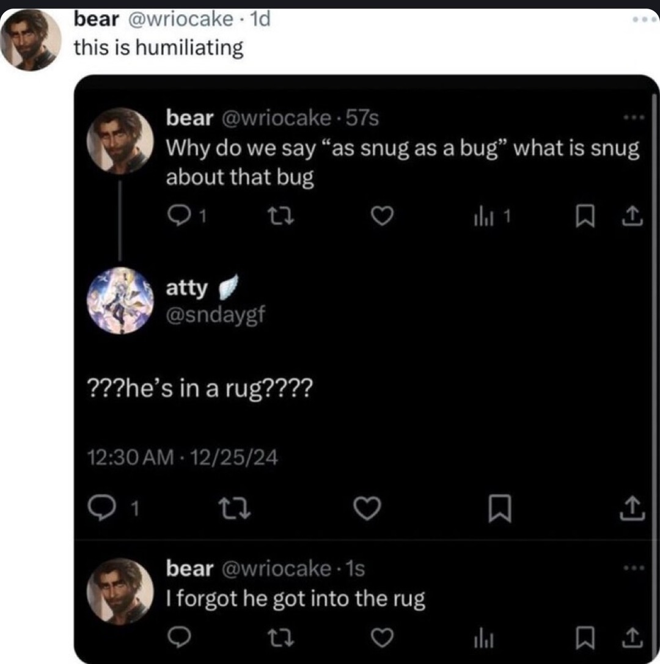Like the snug as a bug tweet
Viewport: 660px width, 664px height.
[x=381, y=215]
